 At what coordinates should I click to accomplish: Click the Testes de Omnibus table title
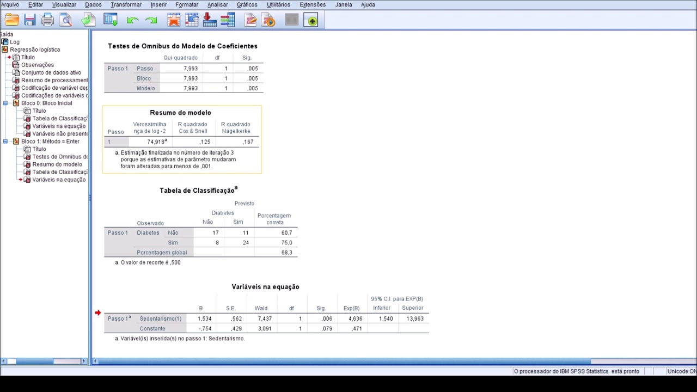coord(182,46)
